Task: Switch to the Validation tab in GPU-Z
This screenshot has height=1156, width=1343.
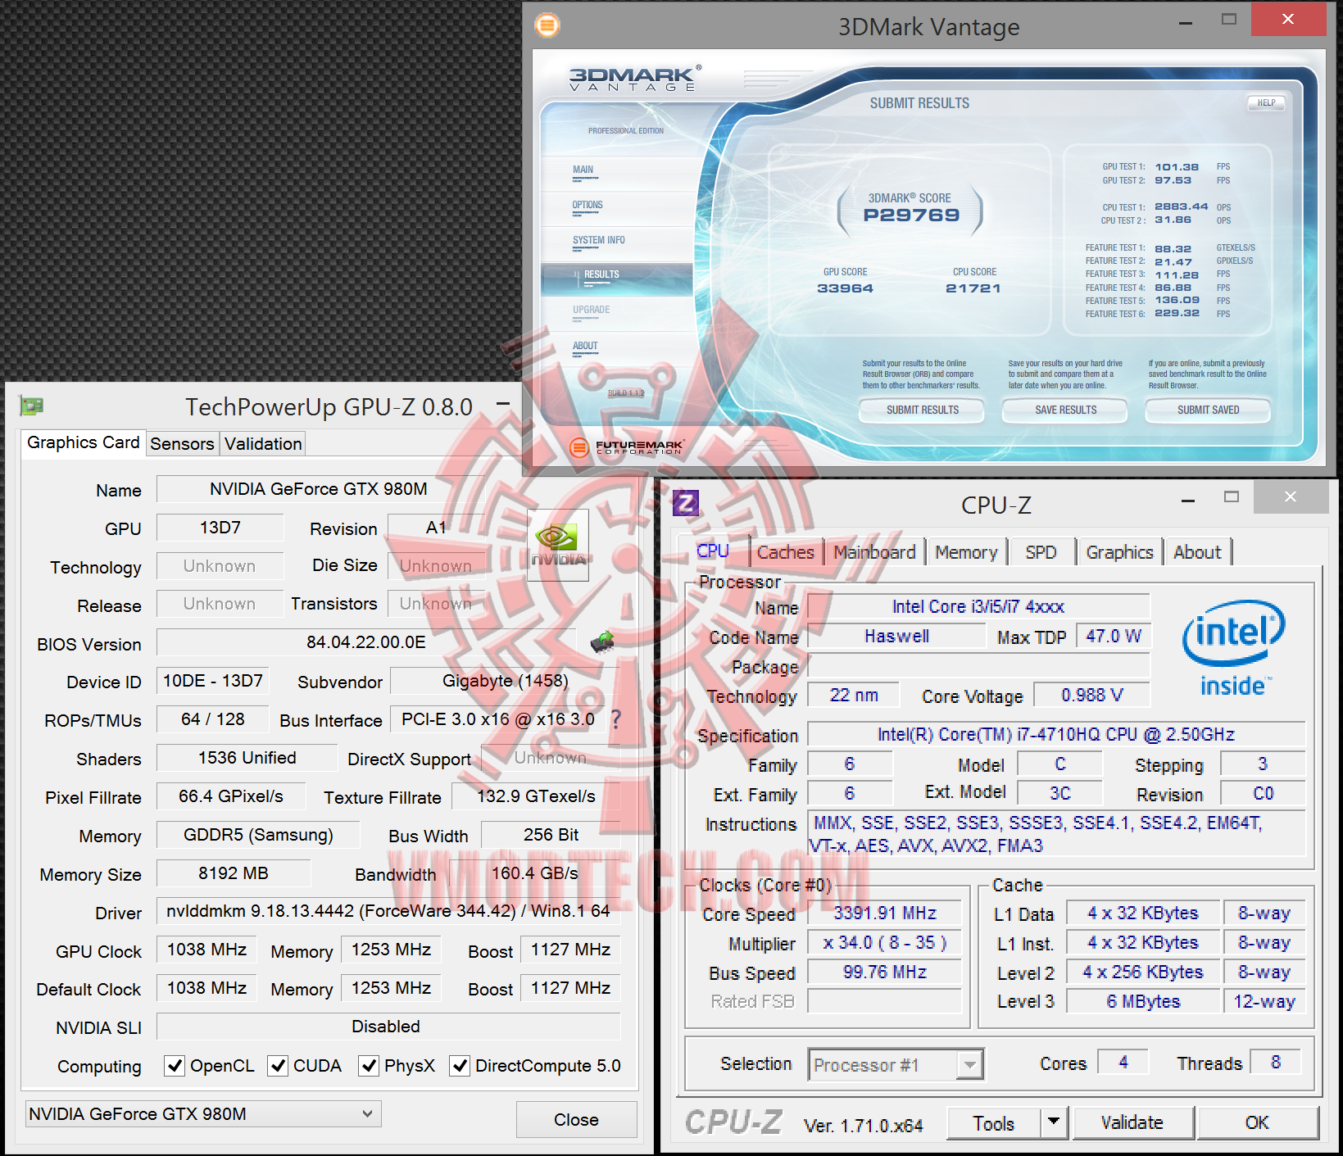Action: click(263, 443)
